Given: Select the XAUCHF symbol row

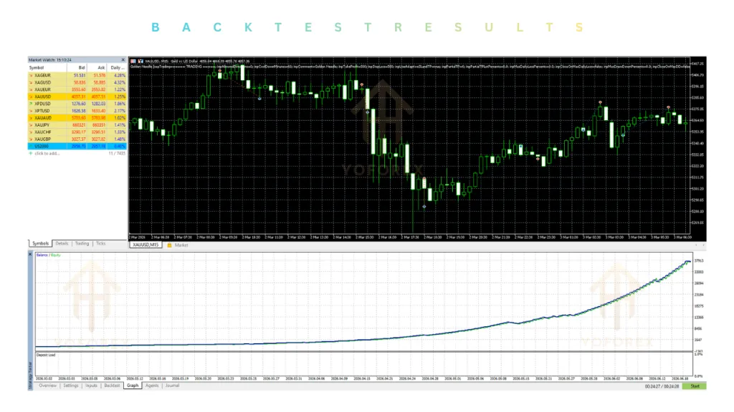Looking at the screenshot, I should click(77, 132).
